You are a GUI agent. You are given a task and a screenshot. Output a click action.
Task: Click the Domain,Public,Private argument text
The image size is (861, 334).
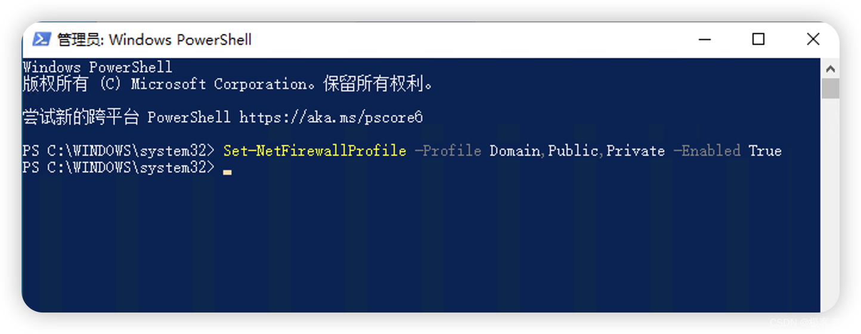pyautogui.click(x=577, y=150)
